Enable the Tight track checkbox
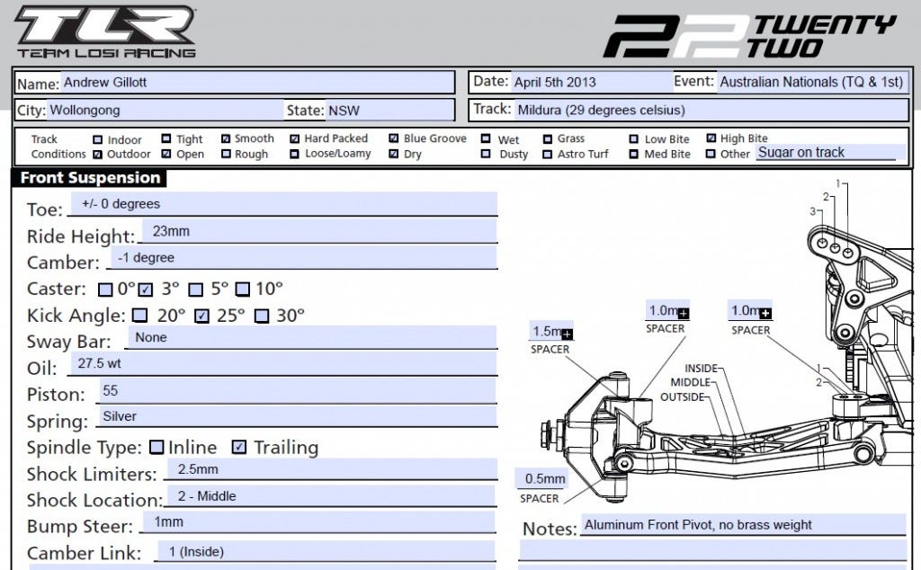 point(166,138)
